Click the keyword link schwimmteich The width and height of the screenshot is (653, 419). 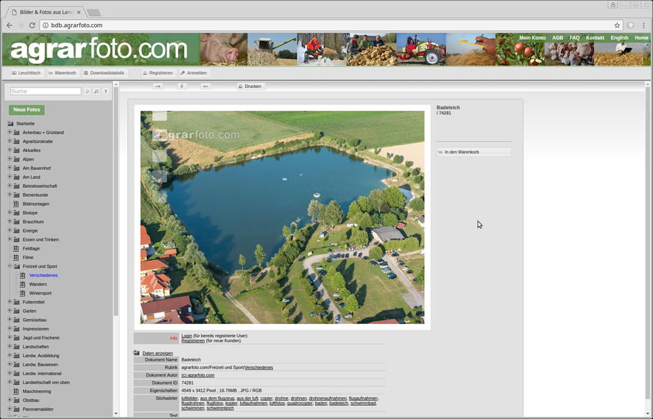coord(220,409)
